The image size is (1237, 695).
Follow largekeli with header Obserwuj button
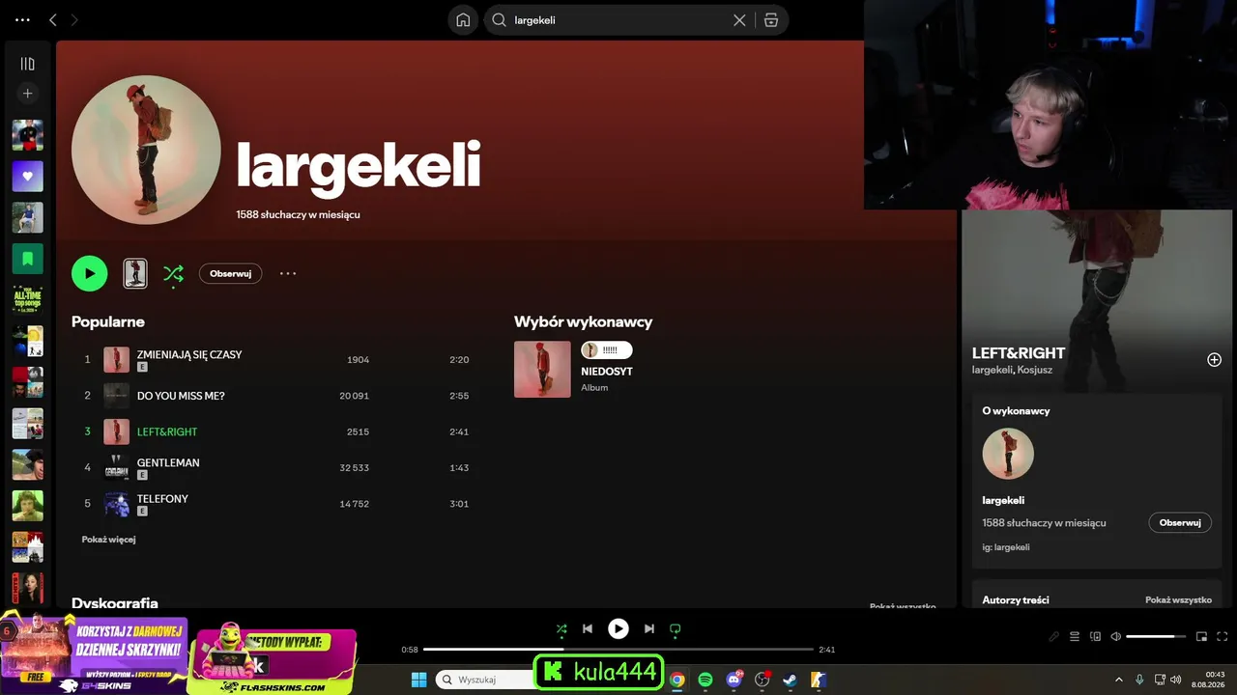click(x=230, y=273)
